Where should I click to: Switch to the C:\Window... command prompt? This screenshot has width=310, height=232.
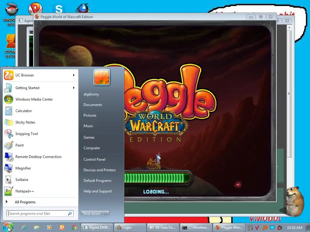coord(196,227)
